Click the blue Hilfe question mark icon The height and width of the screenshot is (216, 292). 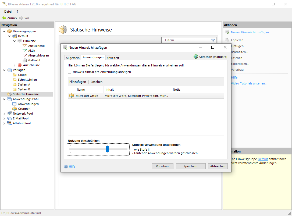click(x=66, y=167)
